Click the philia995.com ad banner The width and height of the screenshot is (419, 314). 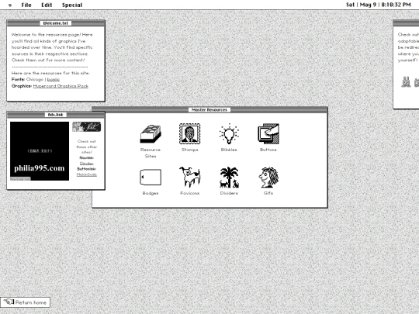click(x=40, y=151)
